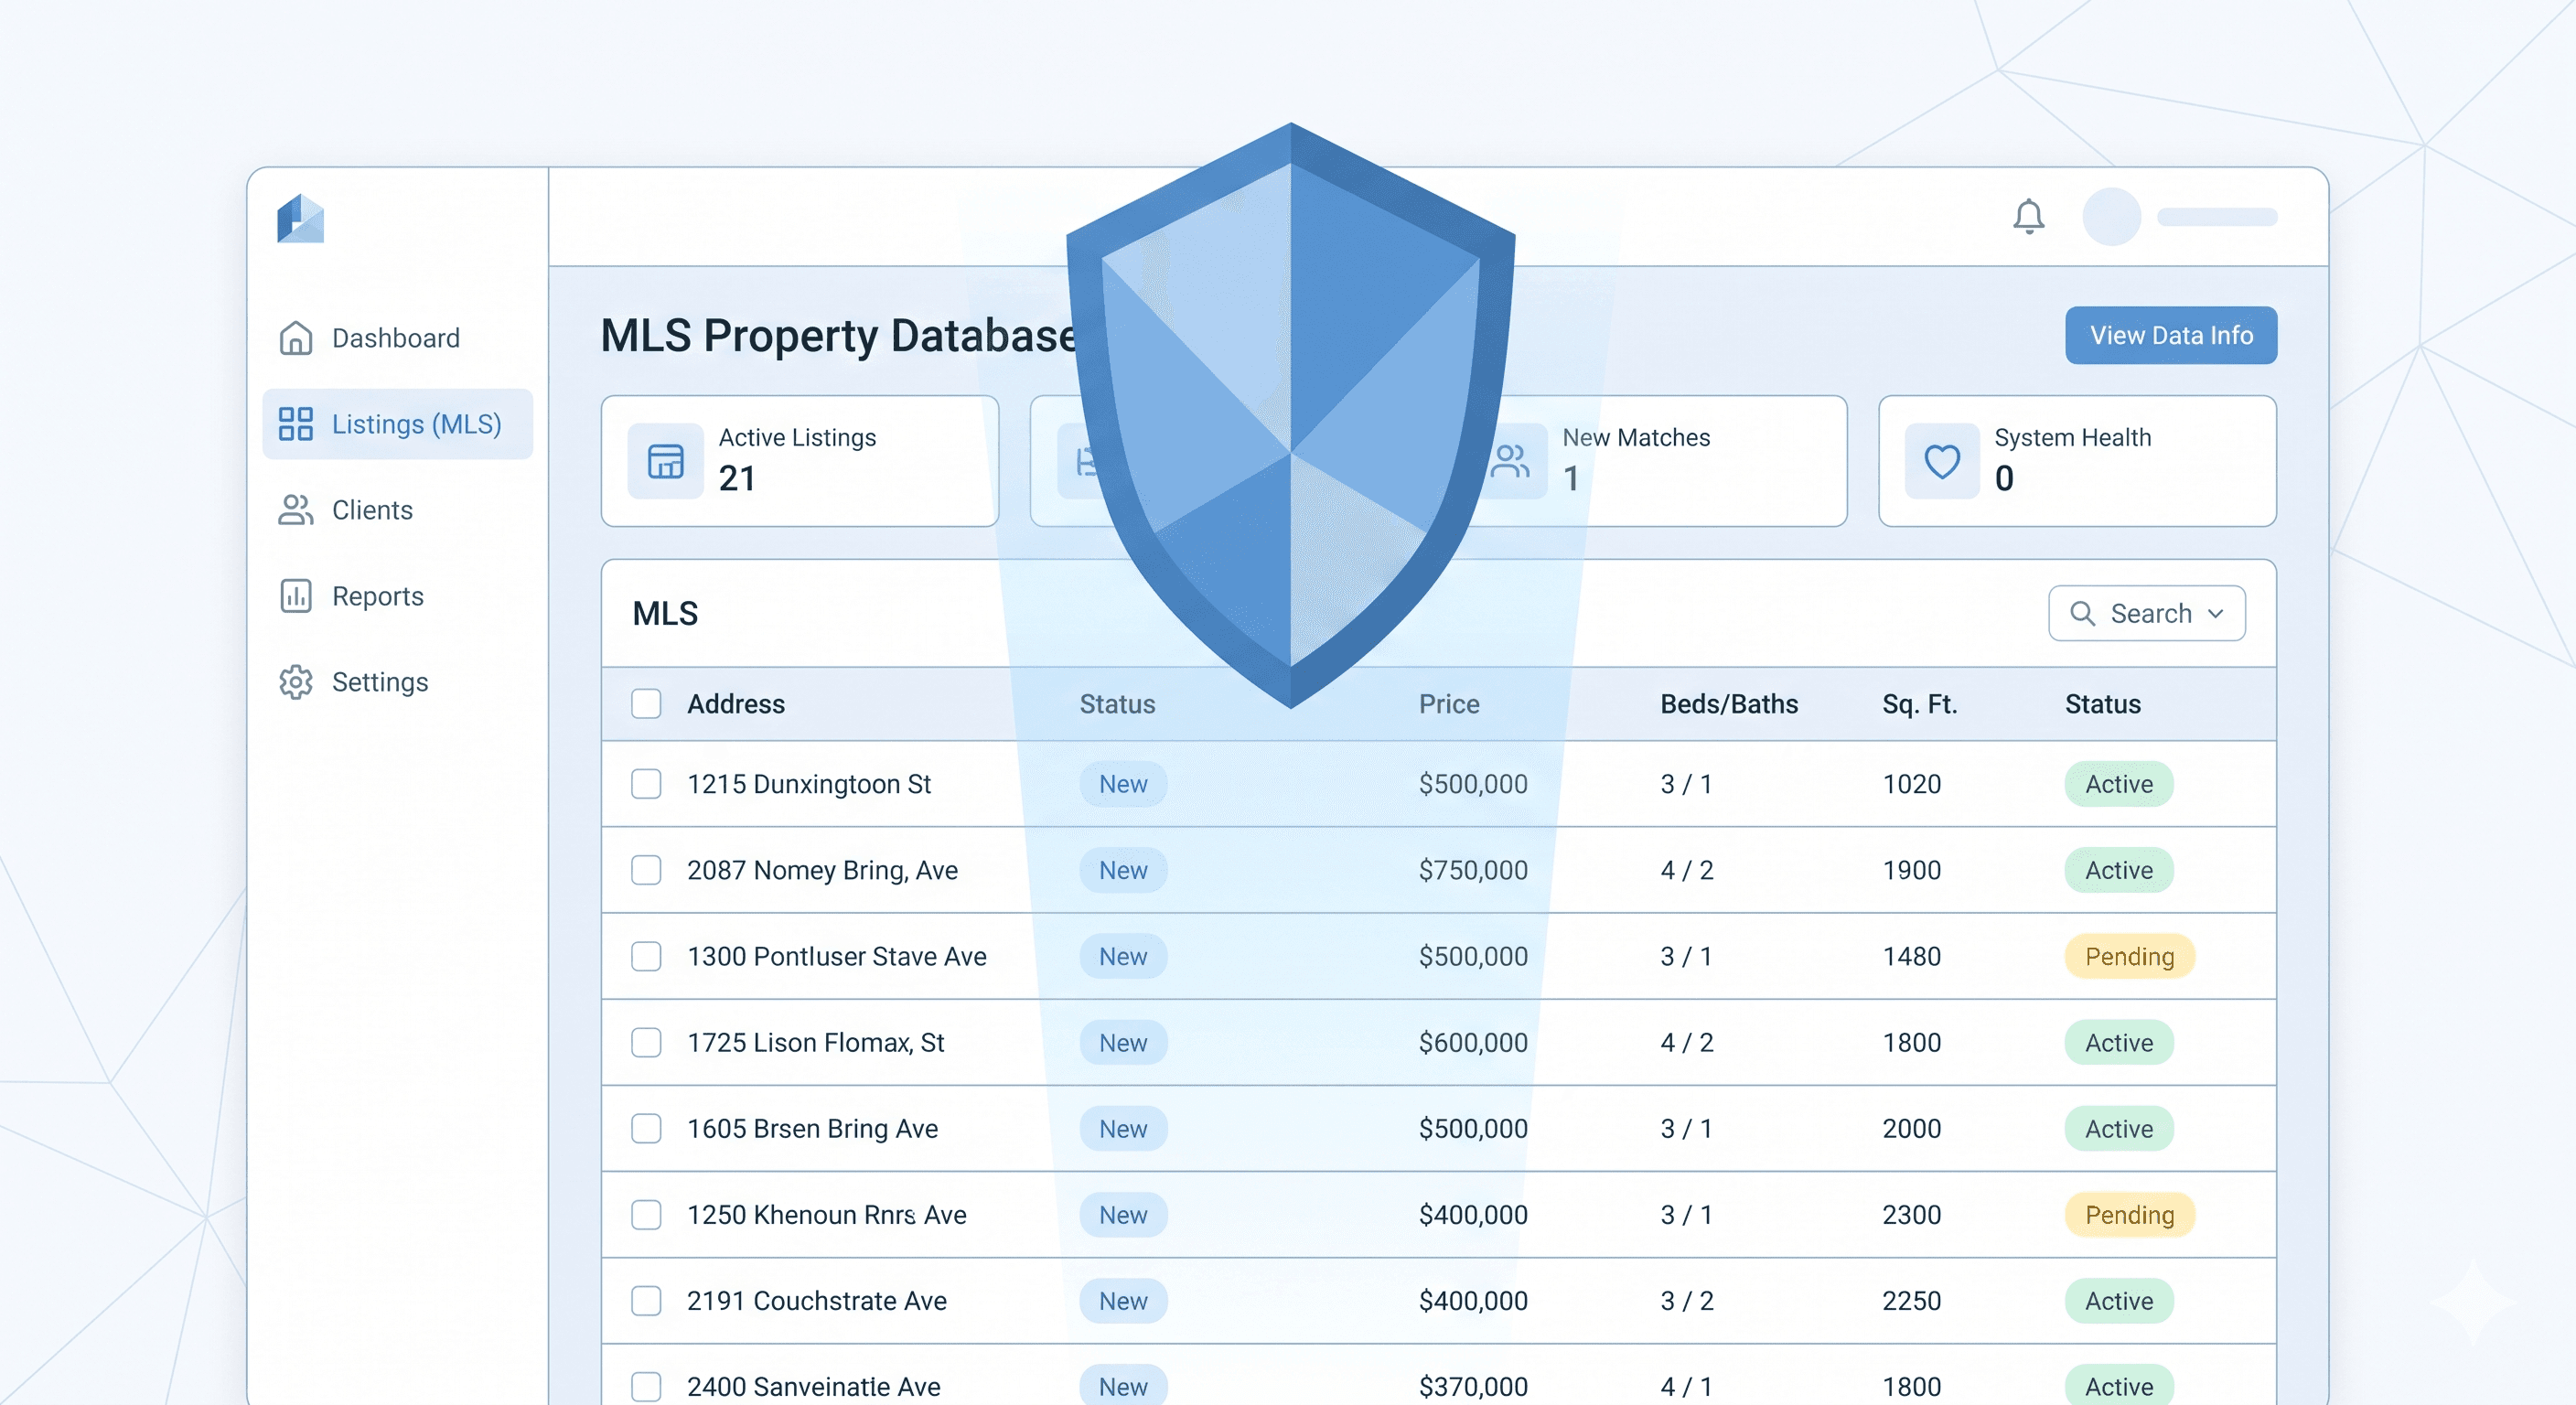Click Pending badge for 1300 Pontluser Stave Ave
Screen dimensions: 2576x1405
coord(2129,956)
